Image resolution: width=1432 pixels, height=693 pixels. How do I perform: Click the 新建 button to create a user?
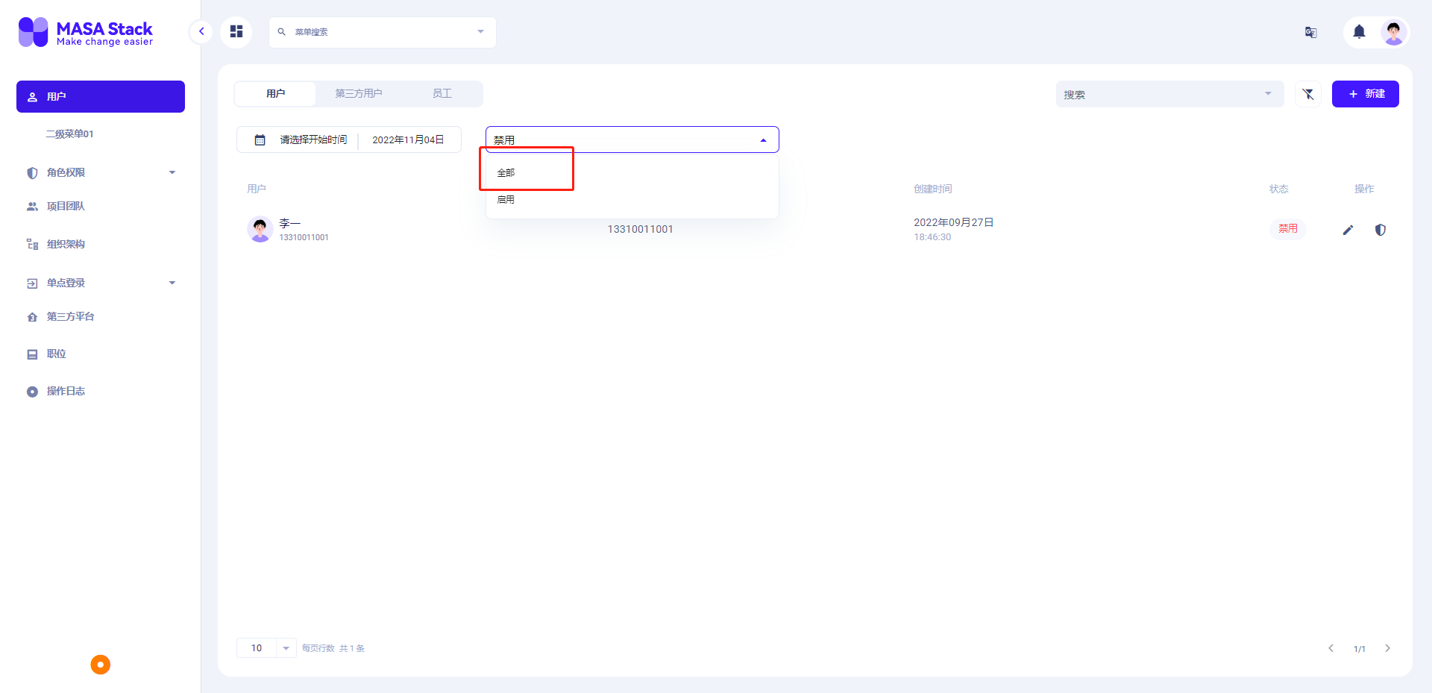[1366, 94]
